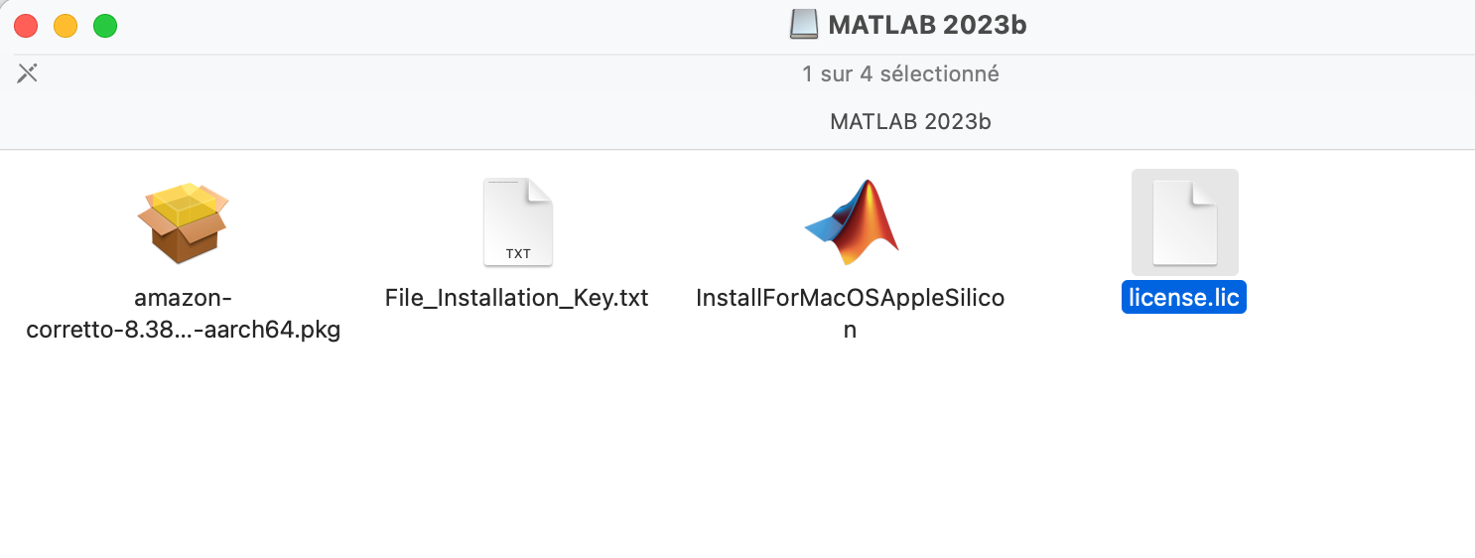Select the MATLAB InstallForMacOSAppleSilicon installer icon

point(851,222)
